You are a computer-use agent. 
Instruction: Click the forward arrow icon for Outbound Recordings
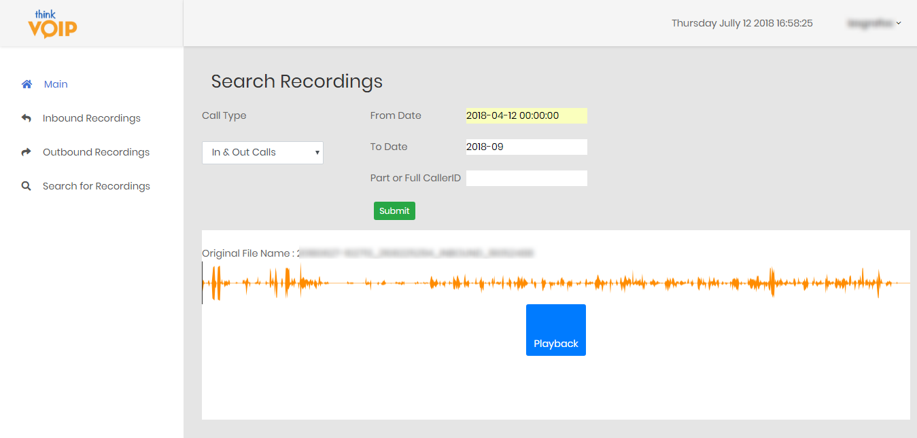pos(27,152)
